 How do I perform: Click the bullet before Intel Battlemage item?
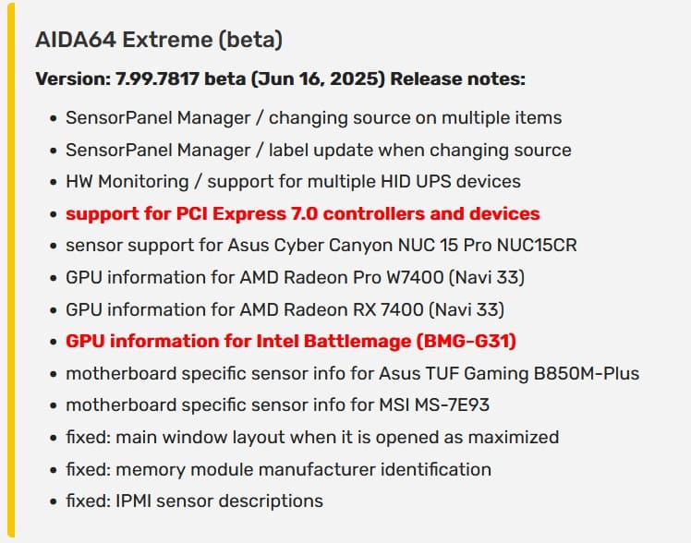pyautogui.click(x=54, y=343)
